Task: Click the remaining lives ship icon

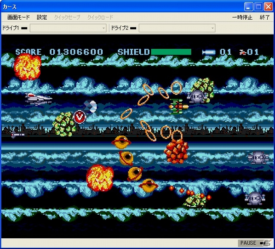Action: pyautogui.click(x=243, y=52)
